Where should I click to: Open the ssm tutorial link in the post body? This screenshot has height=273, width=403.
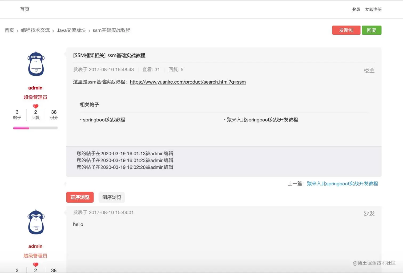tap(187, 82)
